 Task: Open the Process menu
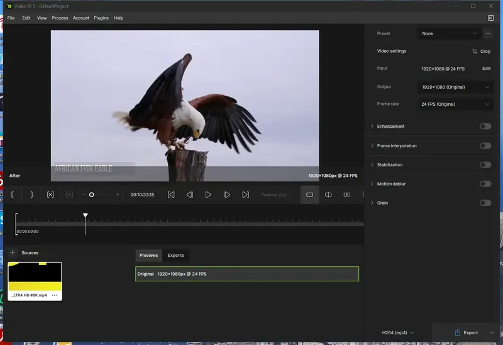(x=60, y=18)
